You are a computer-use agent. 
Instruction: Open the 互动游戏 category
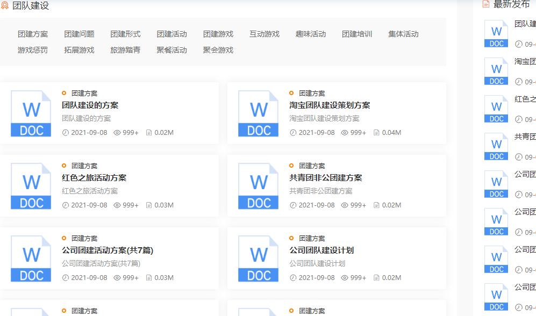coord(263,33)
